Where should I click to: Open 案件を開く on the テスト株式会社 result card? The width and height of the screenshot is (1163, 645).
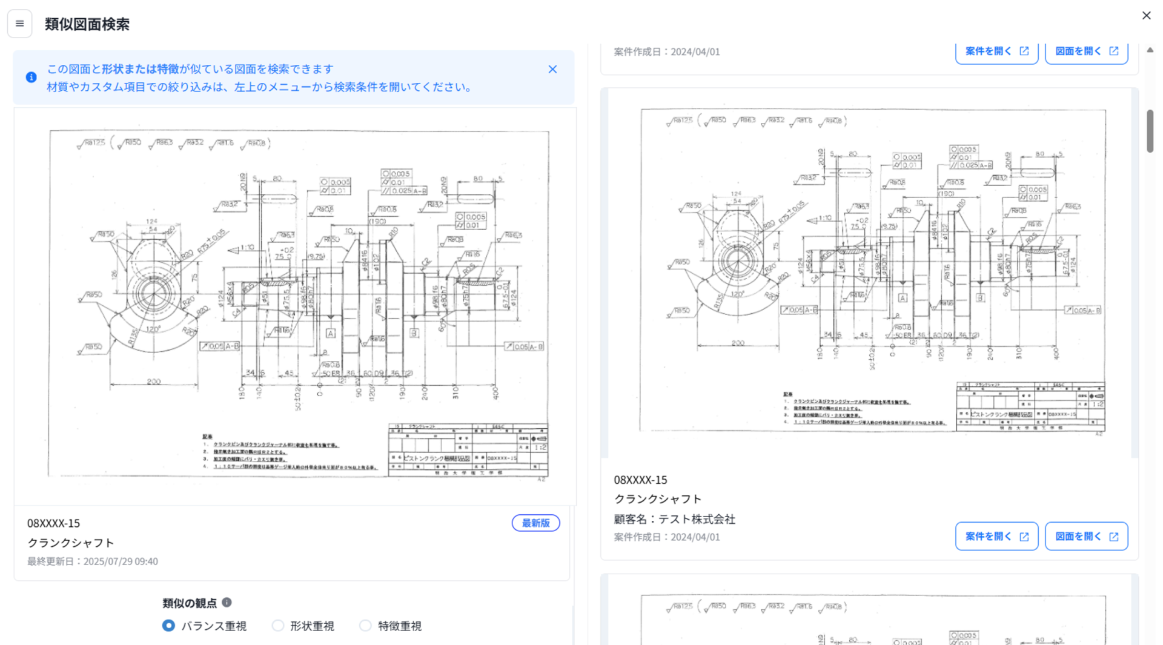point(996,537)
